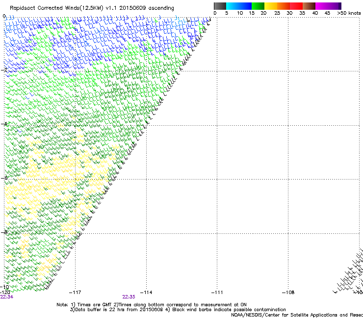Click the purple time stamp '22:35'

(x=129, y=297)
